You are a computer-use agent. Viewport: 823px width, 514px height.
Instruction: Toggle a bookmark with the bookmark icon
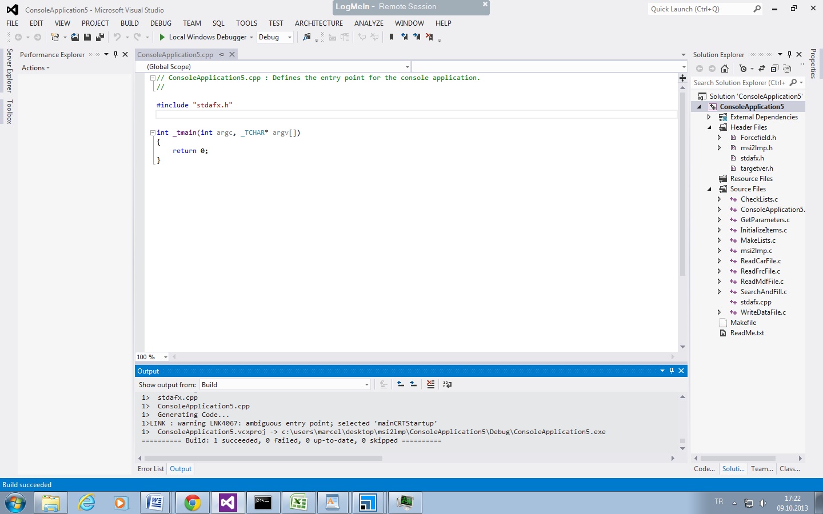click(391, 37)
